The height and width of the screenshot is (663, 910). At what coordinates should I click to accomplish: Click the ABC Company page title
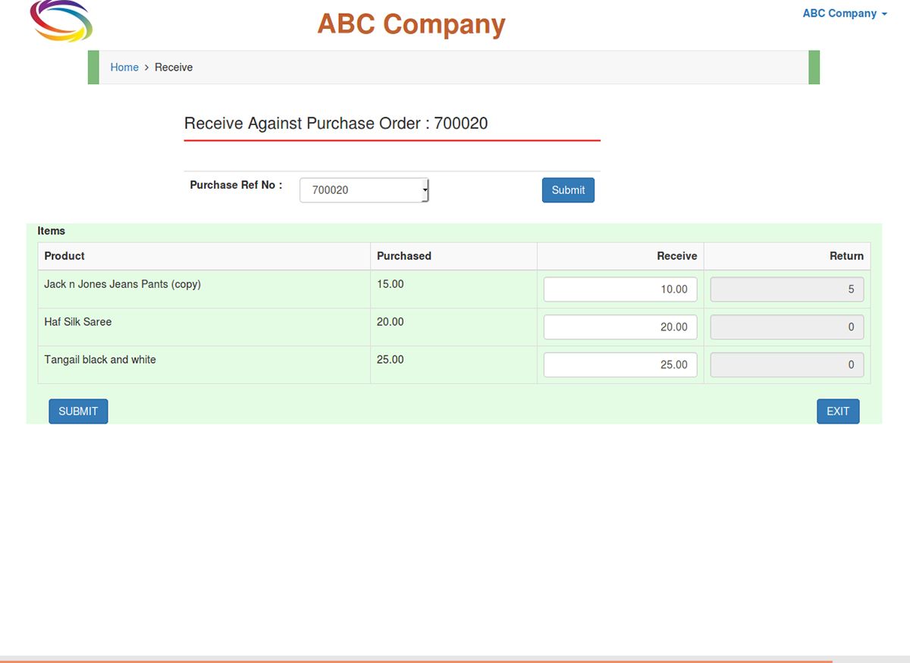(x=411, y=24)
